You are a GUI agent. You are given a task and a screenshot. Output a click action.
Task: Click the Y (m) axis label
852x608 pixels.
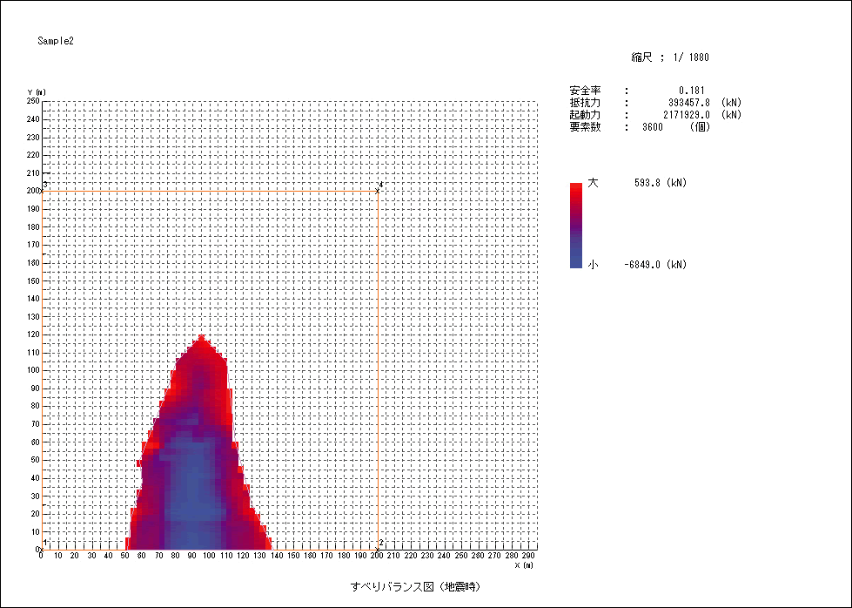(x=37, y=92)
